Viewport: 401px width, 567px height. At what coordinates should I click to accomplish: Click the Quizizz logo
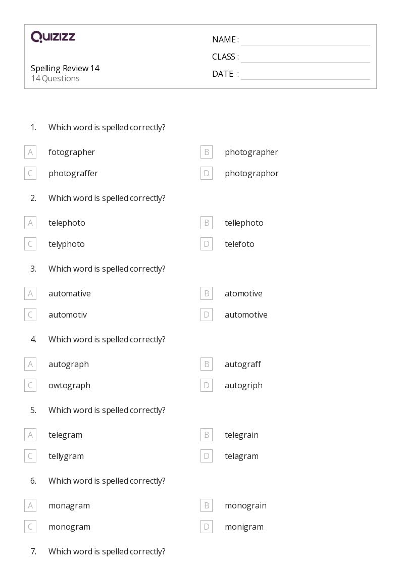pos(53,36)
